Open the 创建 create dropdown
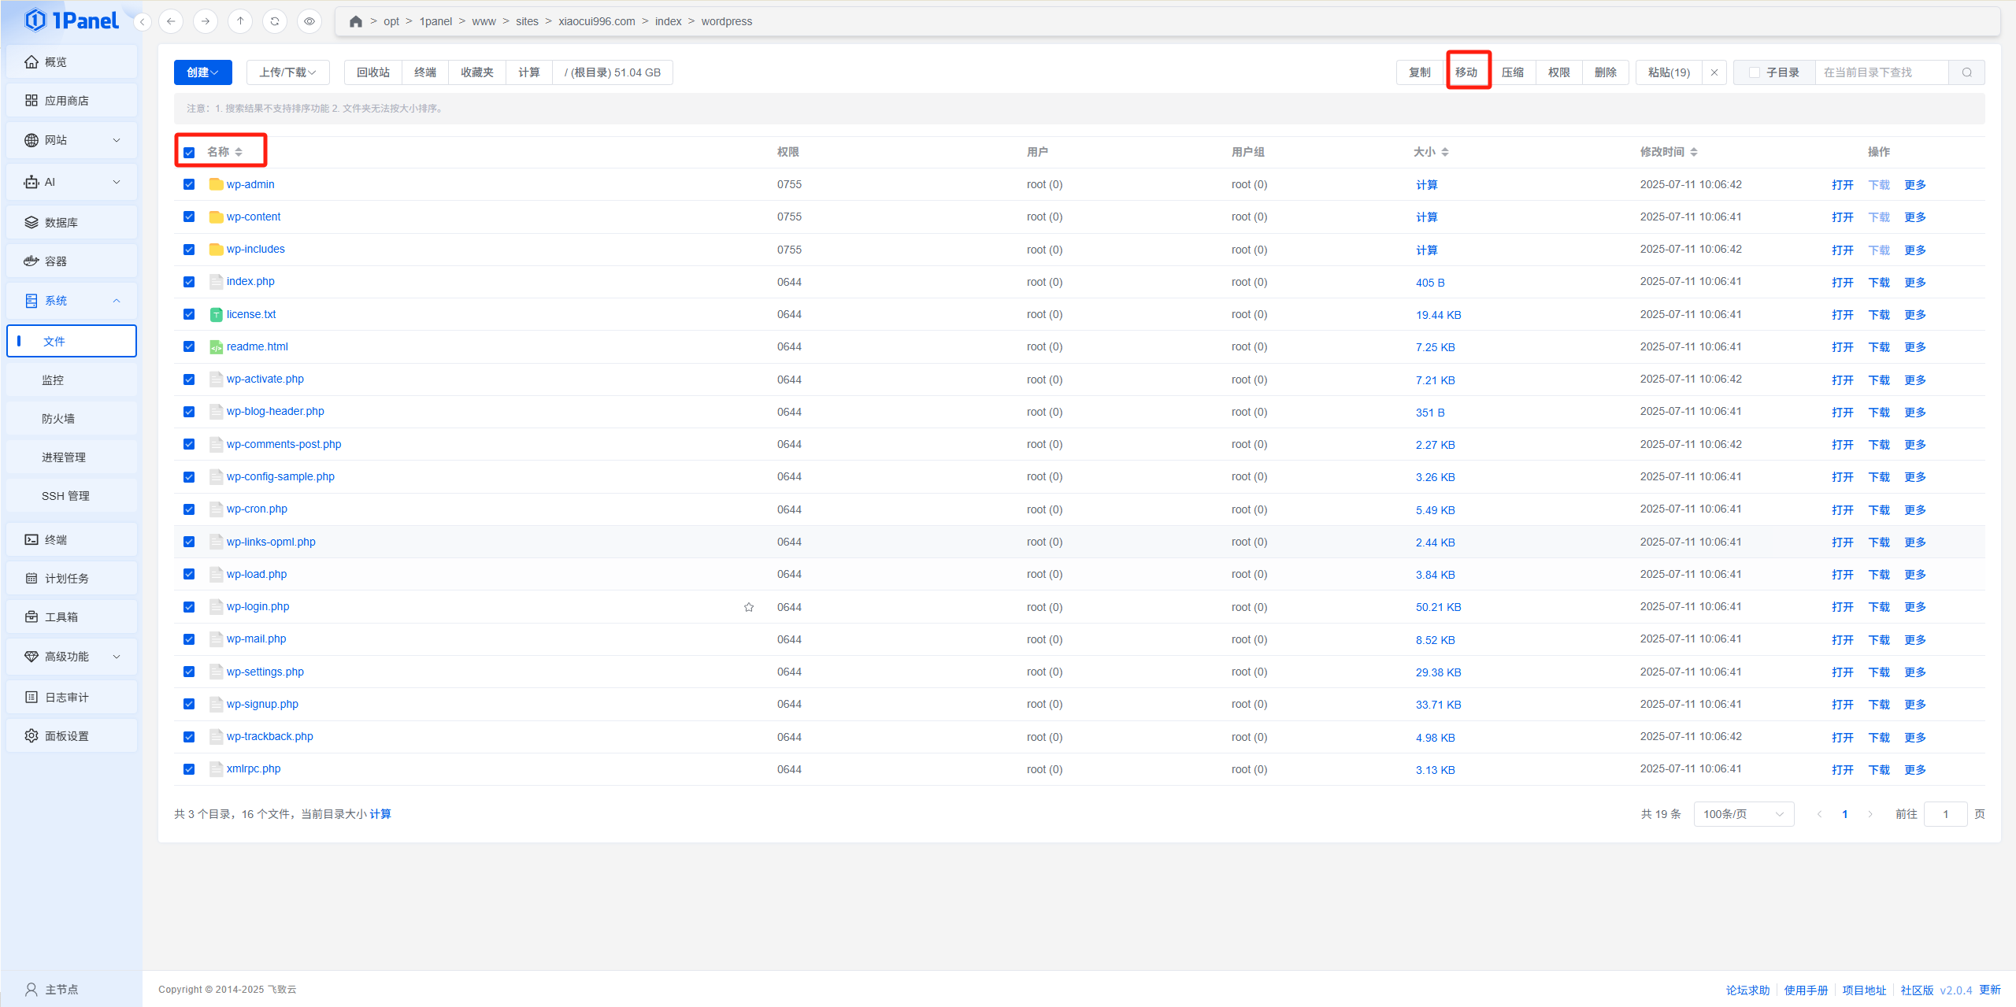Screen dimensions: 2016x1007 point(202,72)
